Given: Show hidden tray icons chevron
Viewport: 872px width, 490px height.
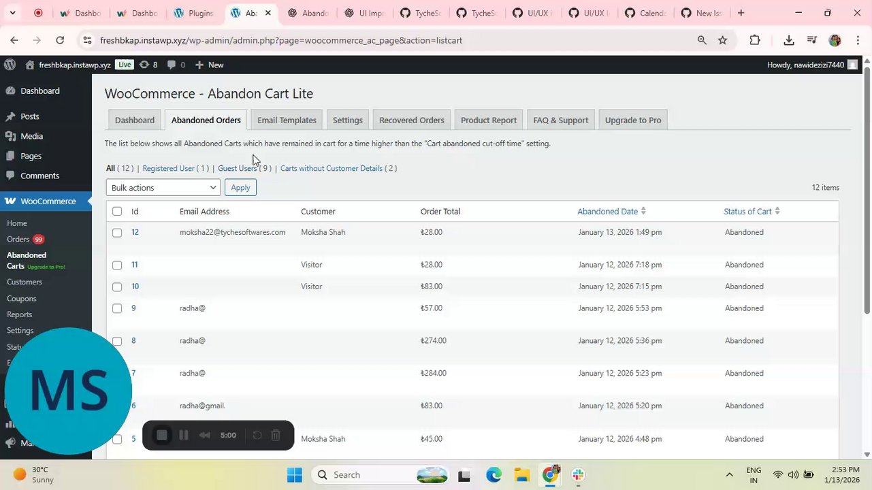Looking at the screenshot, I should click(x=729, y=475).
